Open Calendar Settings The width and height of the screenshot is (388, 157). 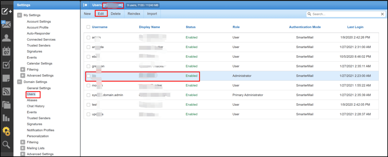40,63
